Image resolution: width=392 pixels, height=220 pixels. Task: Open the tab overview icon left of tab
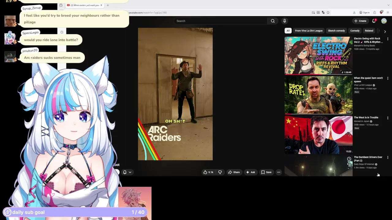point(61,5)
